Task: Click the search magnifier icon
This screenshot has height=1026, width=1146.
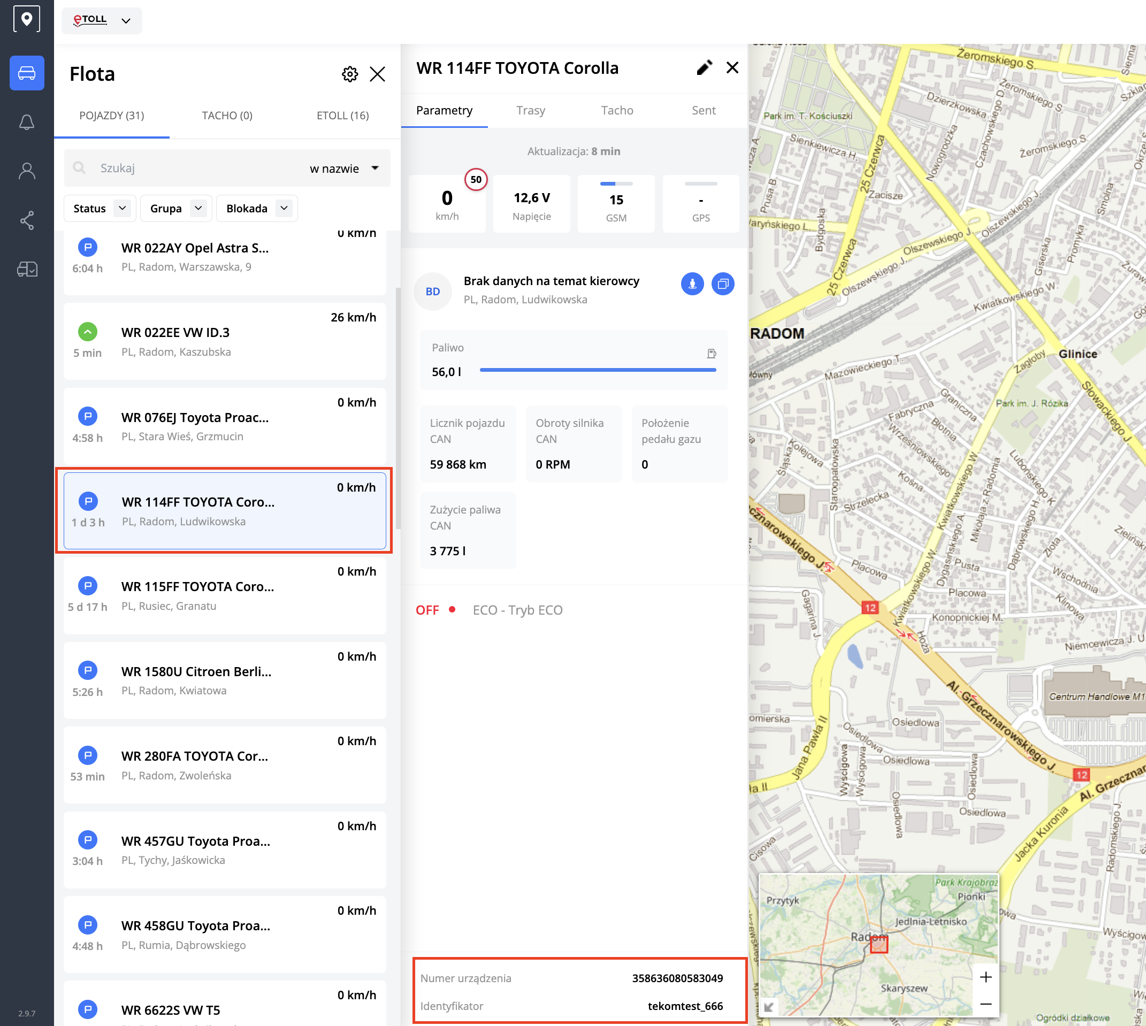Action: click(80, 168)
